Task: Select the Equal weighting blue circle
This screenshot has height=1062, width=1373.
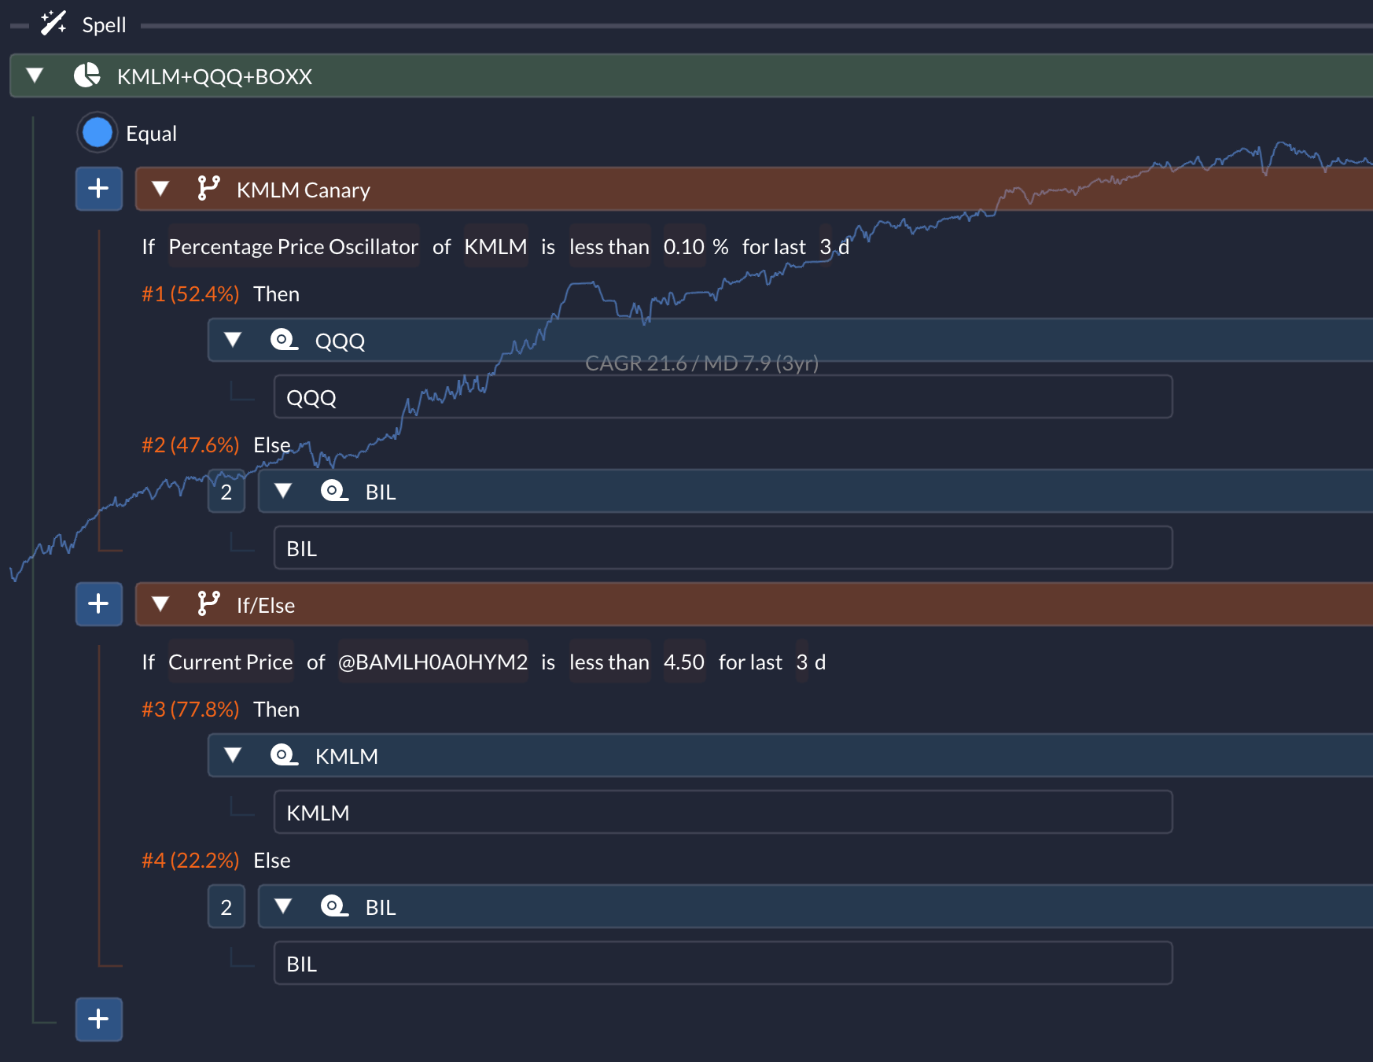Action: [x=98, y=132]
